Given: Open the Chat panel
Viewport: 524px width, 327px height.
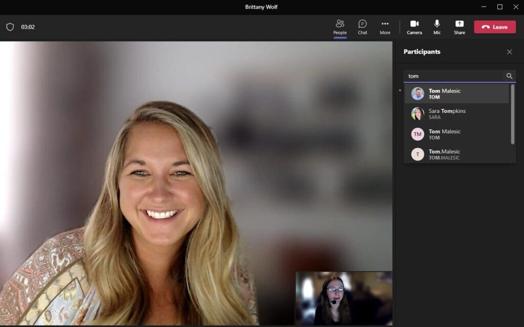Looking at the screenshot, I should (x=362, y=27).
